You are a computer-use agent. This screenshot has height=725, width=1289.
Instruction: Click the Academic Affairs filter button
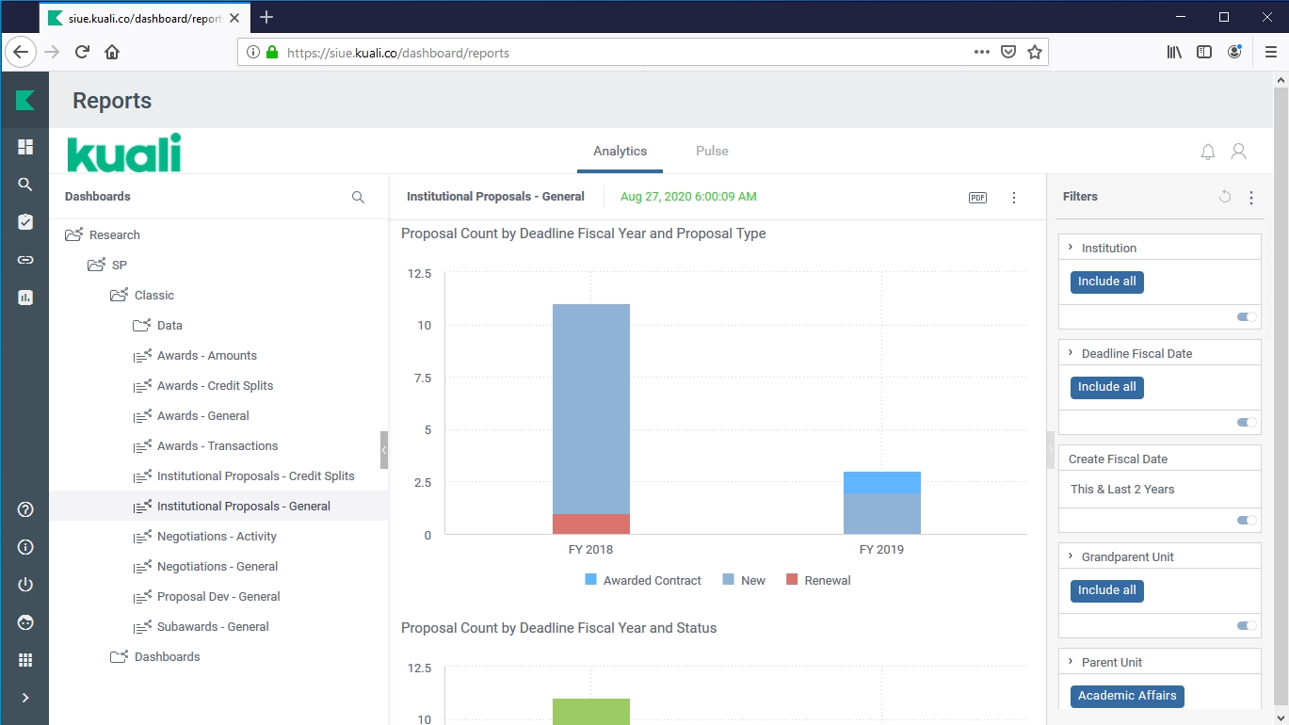click(x=1127, y=696)
